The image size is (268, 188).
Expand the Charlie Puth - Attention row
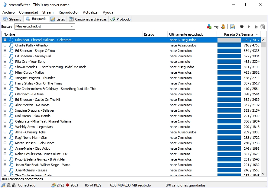(5, 45)
